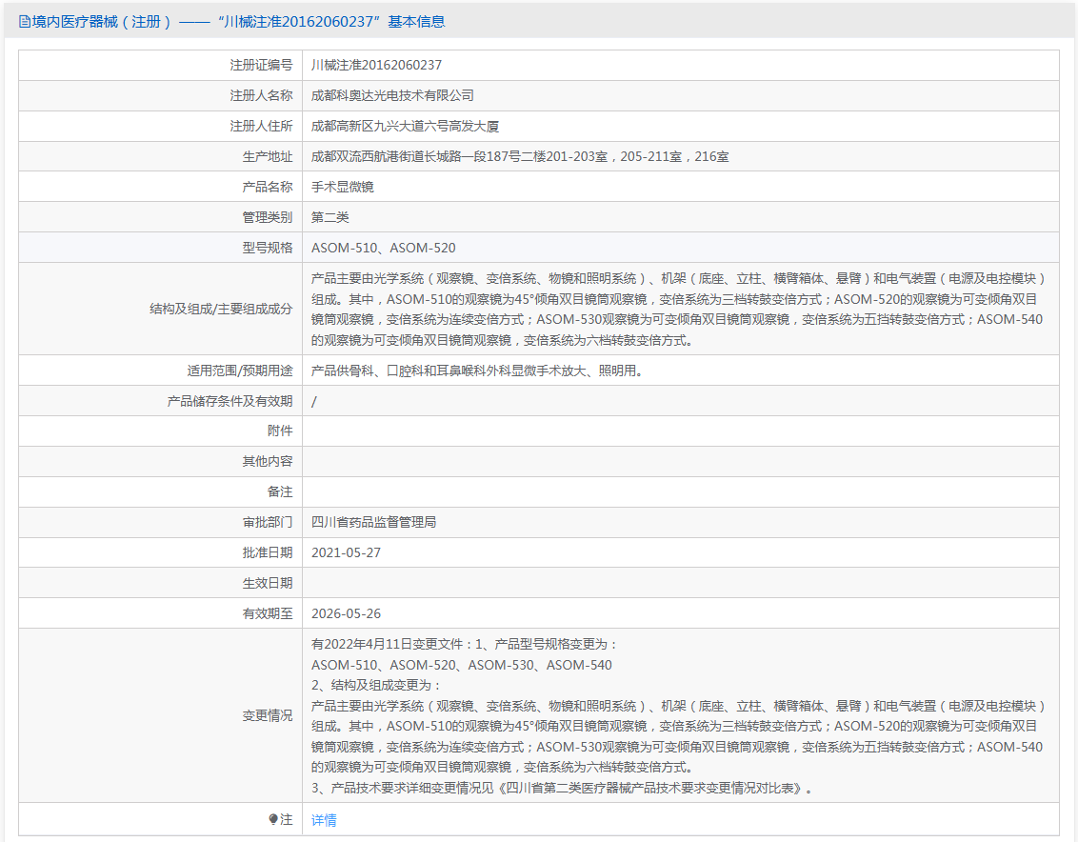Select approval date 2021-05-27
1078x842 pixels.
click(x=346, y=553)
